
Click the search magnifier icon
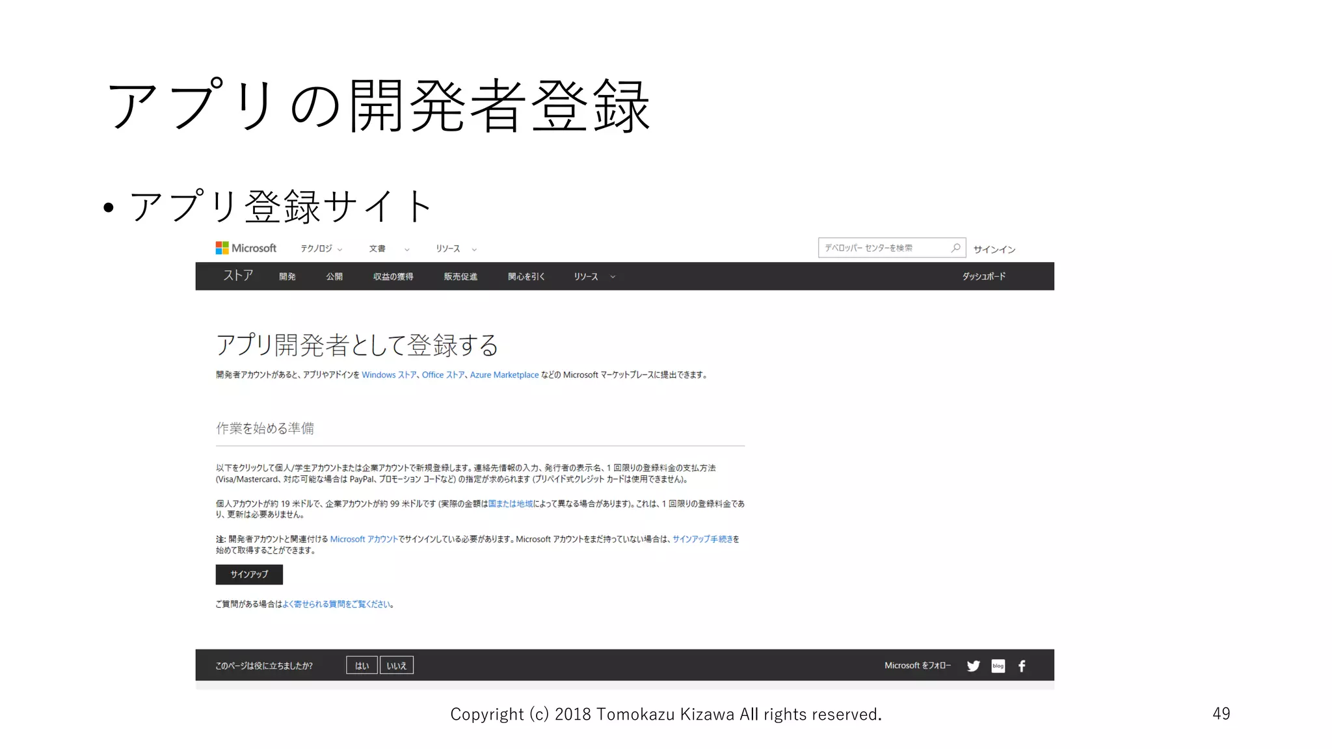[955, 248]
